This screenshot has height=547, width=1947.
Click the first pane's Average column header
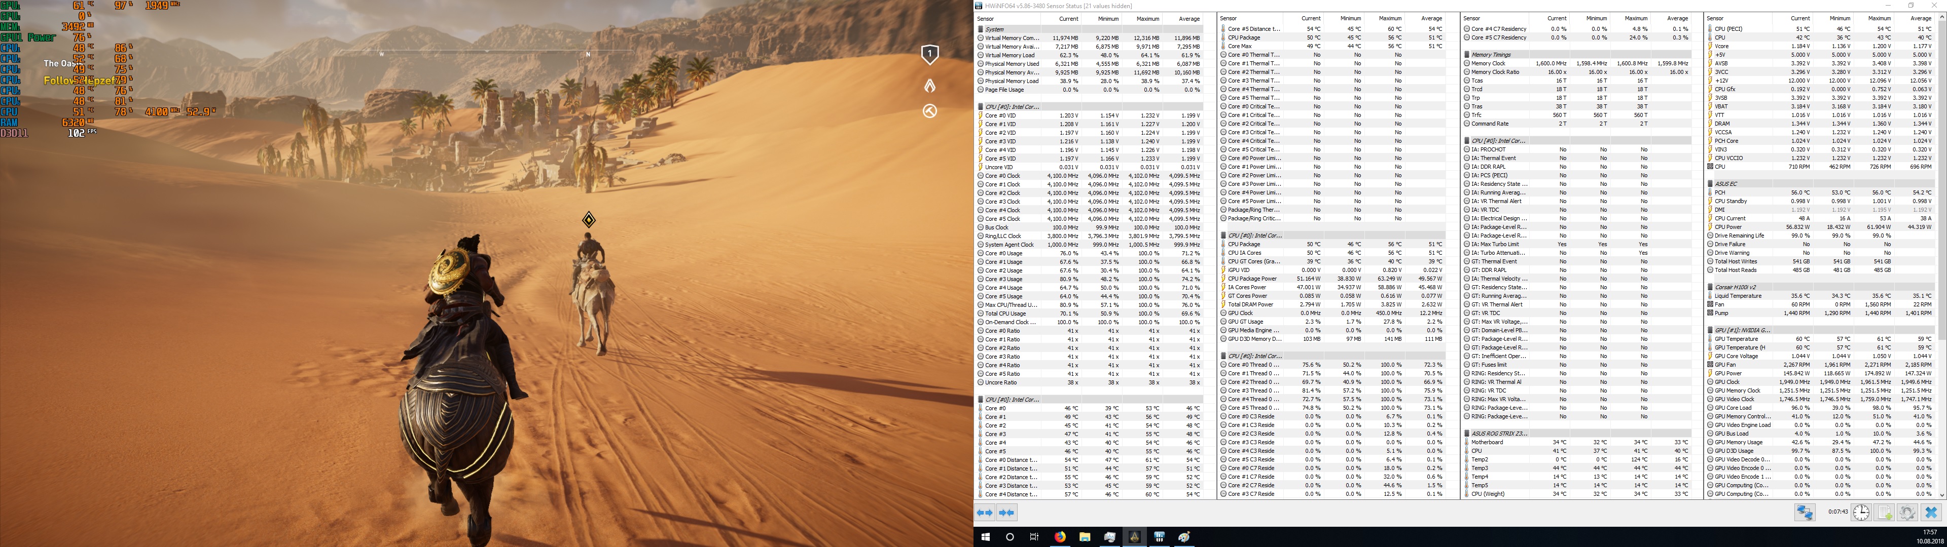click(x=1189, y=19)
